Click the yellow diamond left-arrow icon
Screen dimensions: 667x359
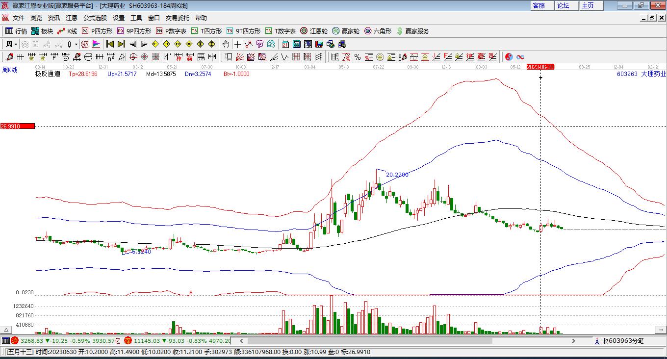tap(155, 44)
